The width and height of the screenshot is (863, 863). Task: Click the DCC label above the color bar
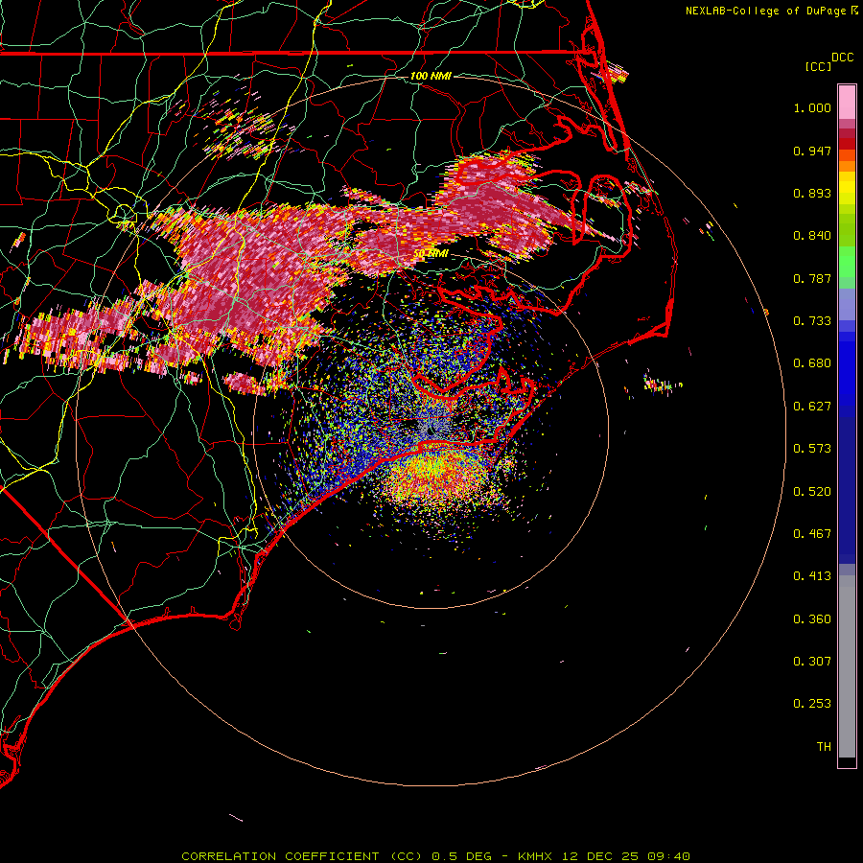[842, 58]
